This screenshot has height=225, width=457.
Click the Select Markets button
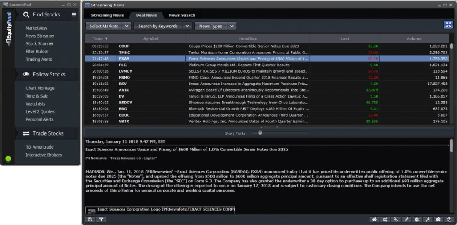point(104,26)
